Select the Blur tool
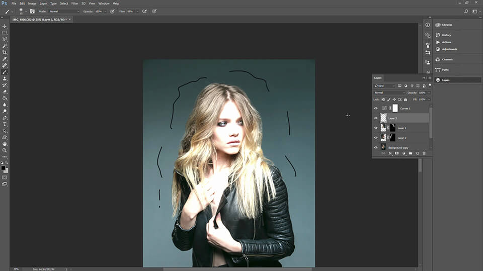This screenshot has width=483, height=271. pos(5,105)
